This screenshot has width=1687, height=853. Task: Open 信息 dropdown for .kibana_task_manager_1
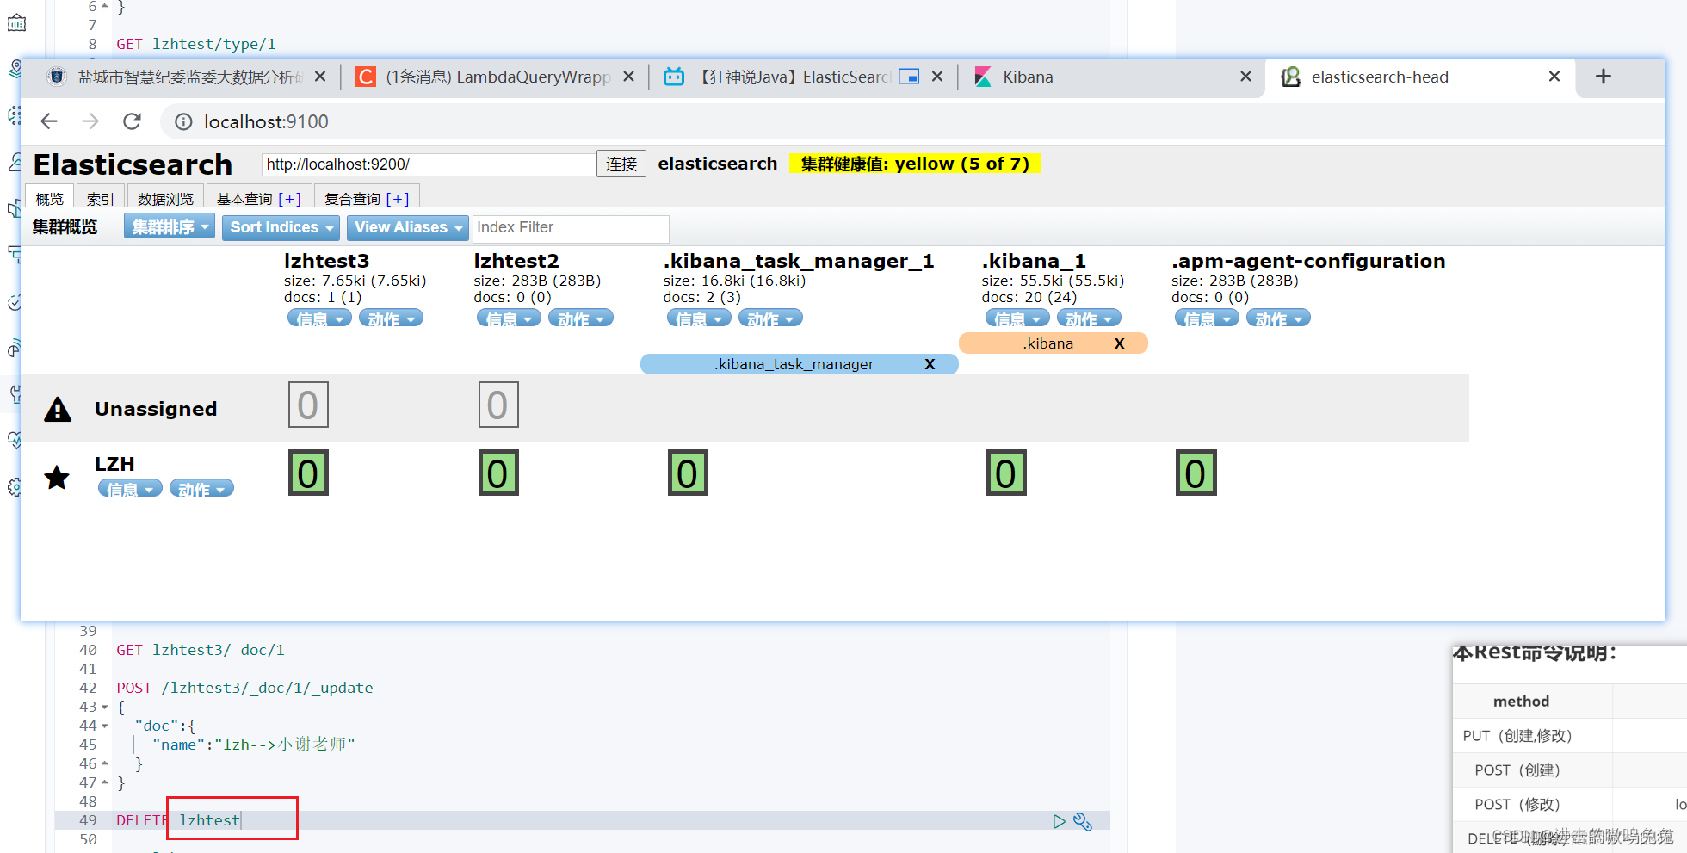pos(699,318)
